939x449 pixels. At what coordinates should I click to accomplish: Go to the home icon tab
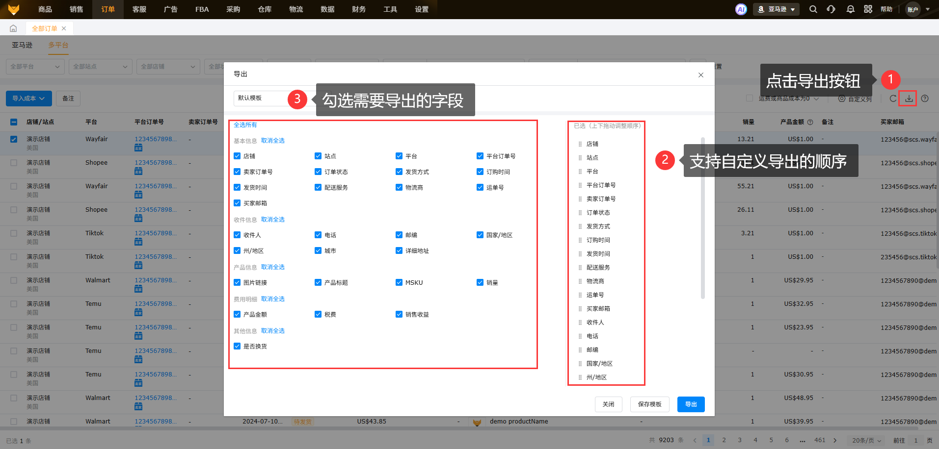(13, 28)
